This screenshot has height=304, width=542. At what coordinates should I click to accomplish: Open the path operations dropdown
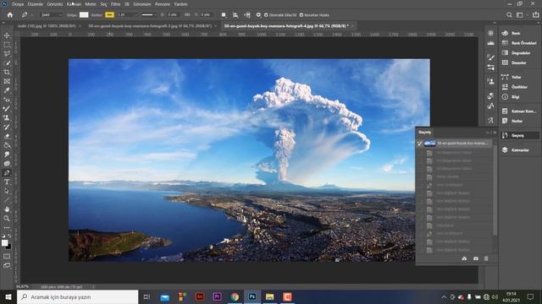click(x=224, y=15)
